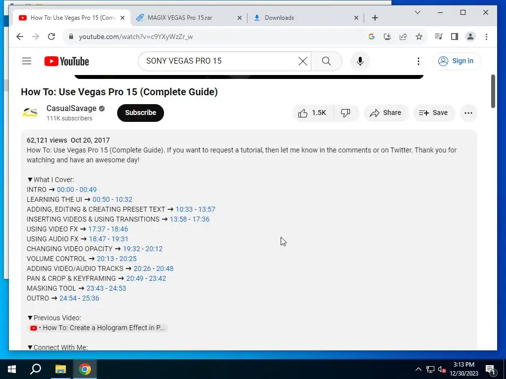The width and height of the screenshot is (506, 379).
Task: Open Chrome profile avatar
Action: [470, 37]
